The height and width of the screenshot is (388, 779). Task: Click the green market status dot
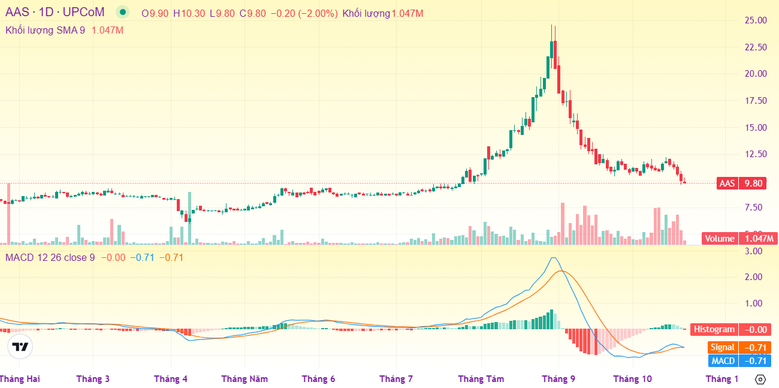click(x=123, y=12)
